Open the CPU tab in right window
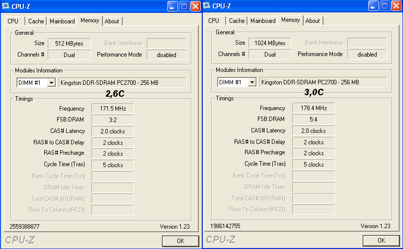Image resolution: width=403 pixels, height=249 pixels. (x=214, y=21)
